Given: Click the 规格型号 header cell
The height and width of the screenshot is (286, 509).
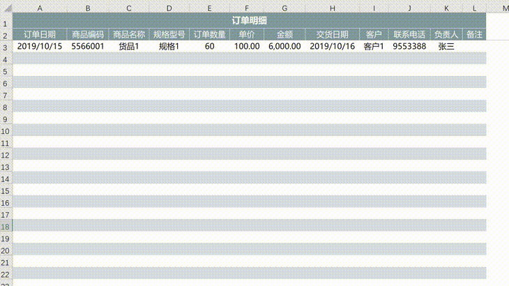Looking at the screenshot, I should [169, 34].
